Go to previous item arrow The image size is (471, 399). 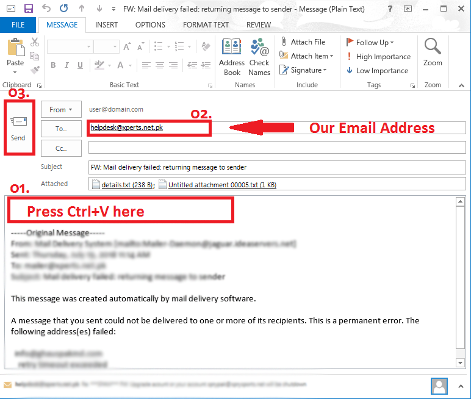[82, 9]
